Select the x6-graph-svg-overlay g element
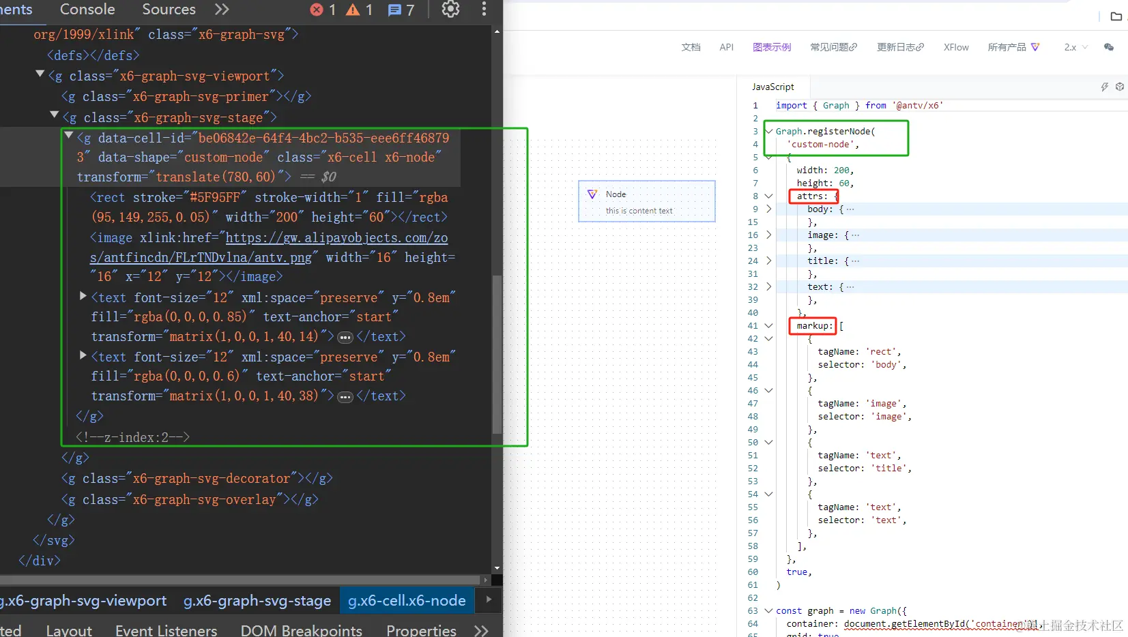Viewport: 1128px width, 637px height. [190, 499]
